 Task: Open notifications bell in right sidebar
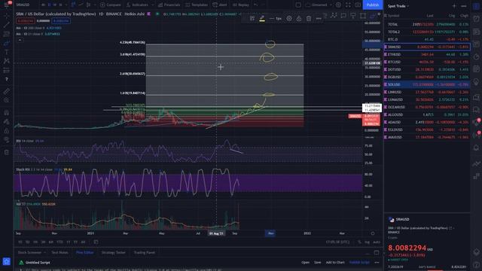(476, 148)
